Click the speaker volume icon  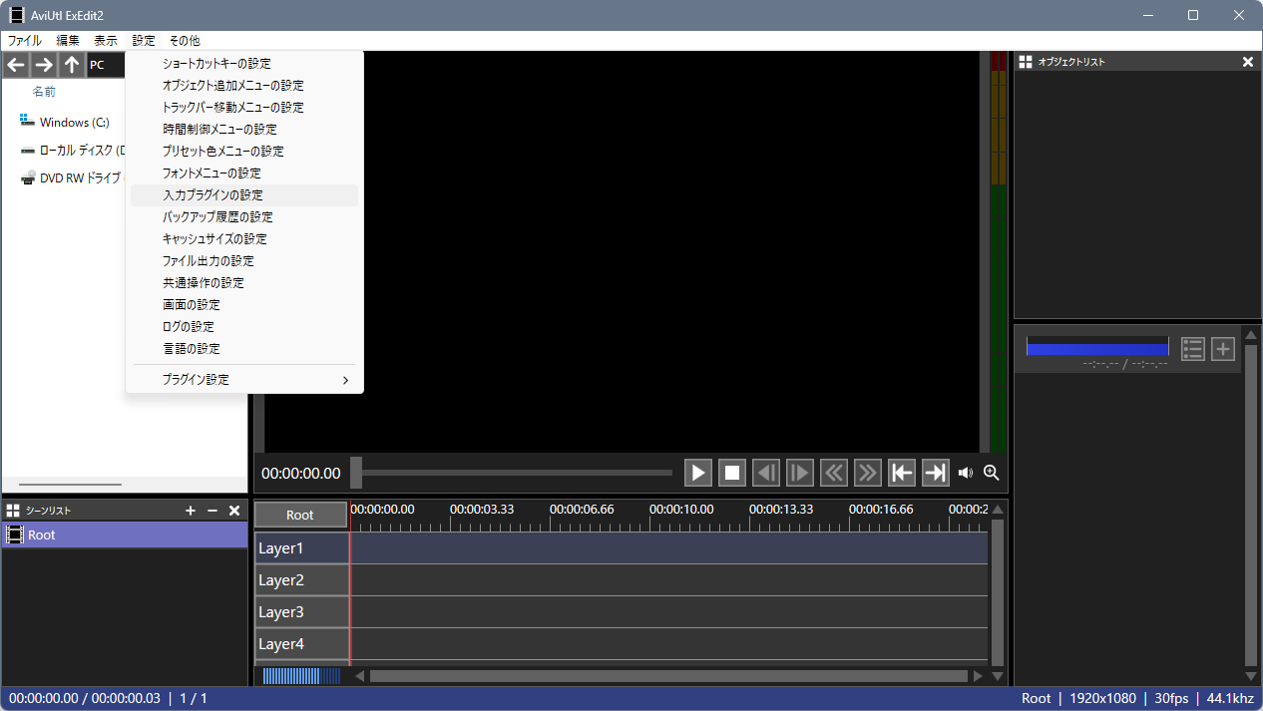tap(965, 473)
